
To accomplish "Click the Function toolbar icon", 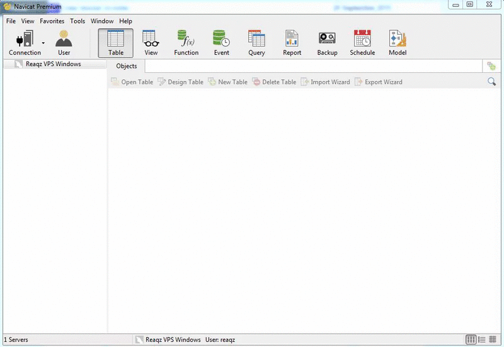I will tap(186, 43).
